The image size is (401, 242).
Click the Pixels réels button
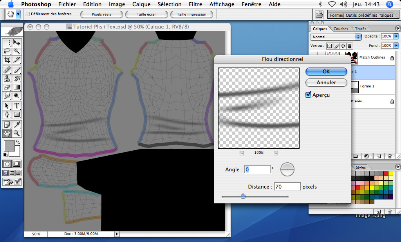click(101, 14)
